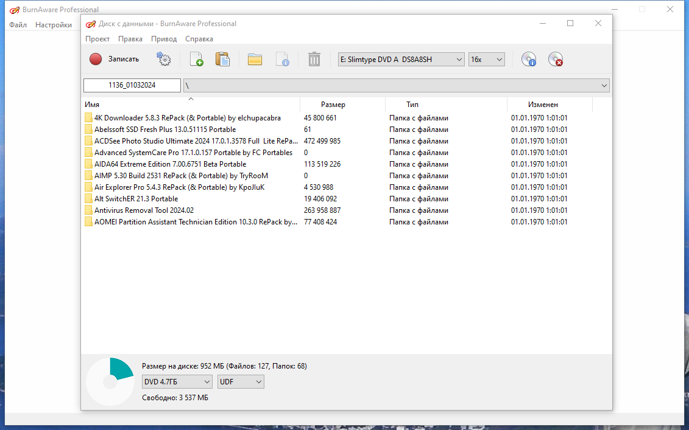Open the DVD 4.7ГБ disc size dropdown
The image size is (689, 430).
177,382
